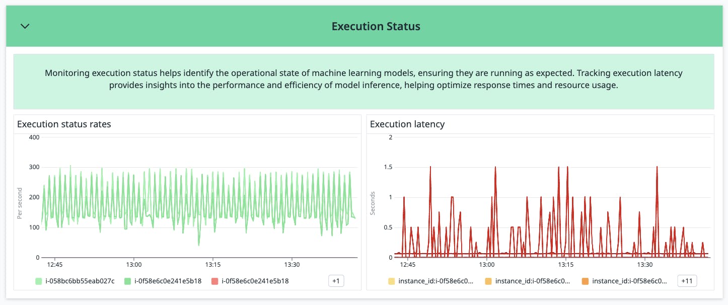Click the Execution latency widget title

(x=407, y=124)
